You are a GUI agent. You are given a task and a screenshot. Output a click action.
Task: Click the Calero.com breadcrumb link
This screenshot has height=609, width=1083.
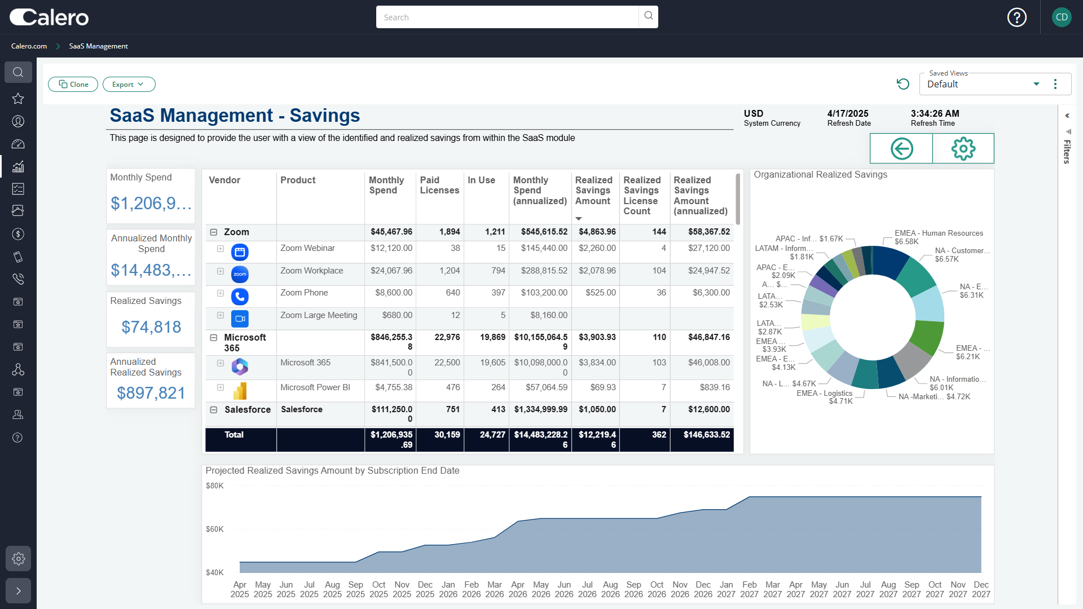tap(29, 46)
